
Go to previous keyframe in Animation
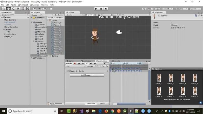coord(83,63)
